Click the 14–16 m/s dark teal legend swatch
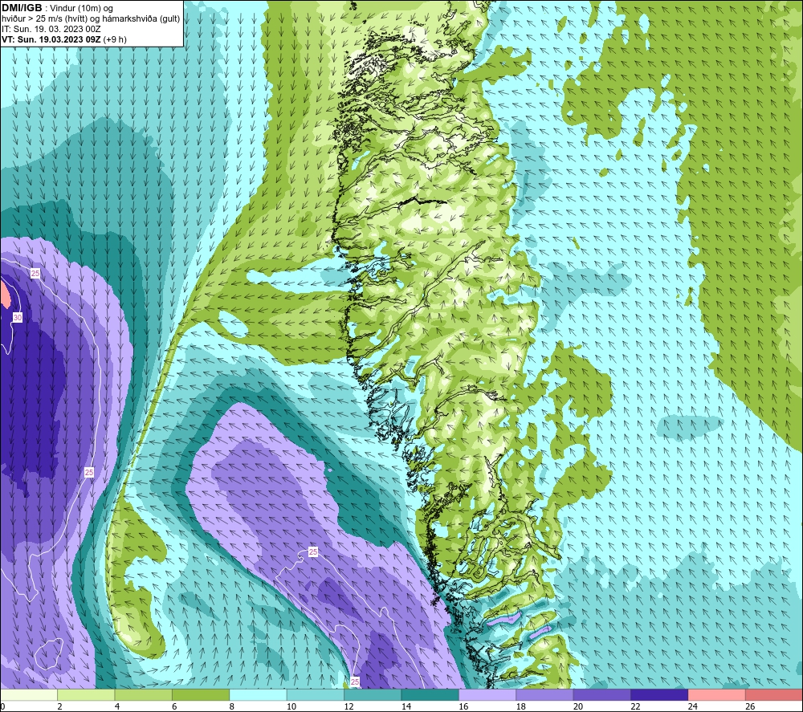Viewport: 803px width, 712px height. [x=430, y=694]
